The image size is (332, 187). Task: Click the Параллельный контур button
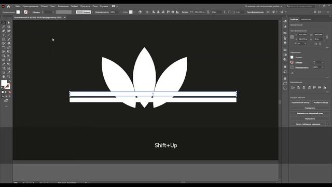click(300, 103)
